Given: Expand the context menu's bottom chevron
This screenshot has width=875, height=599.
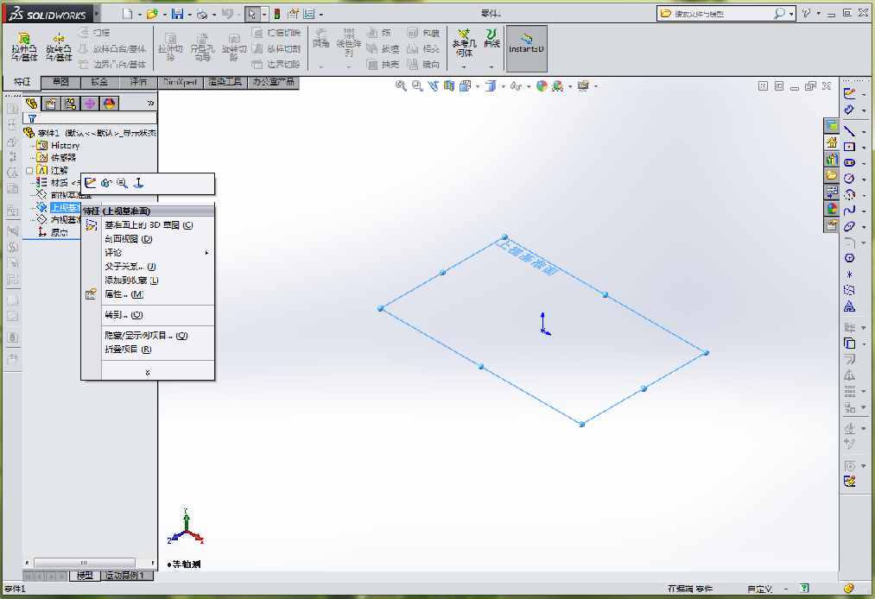Looking at the screenshot, I should coord(148,373).
